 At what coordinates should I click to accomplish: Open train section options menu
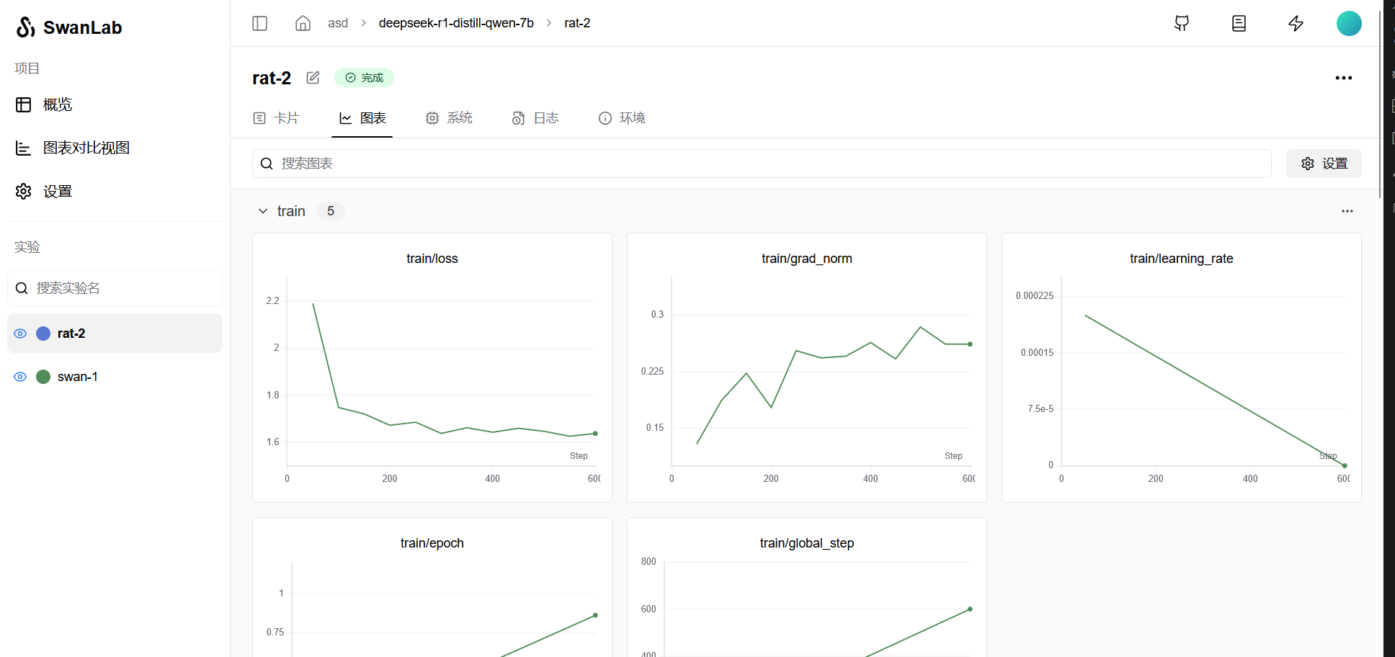point(1347,211)
